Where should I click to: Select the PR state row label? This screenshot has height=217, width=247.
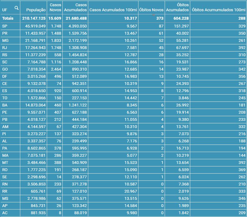[x=5, y=33]
